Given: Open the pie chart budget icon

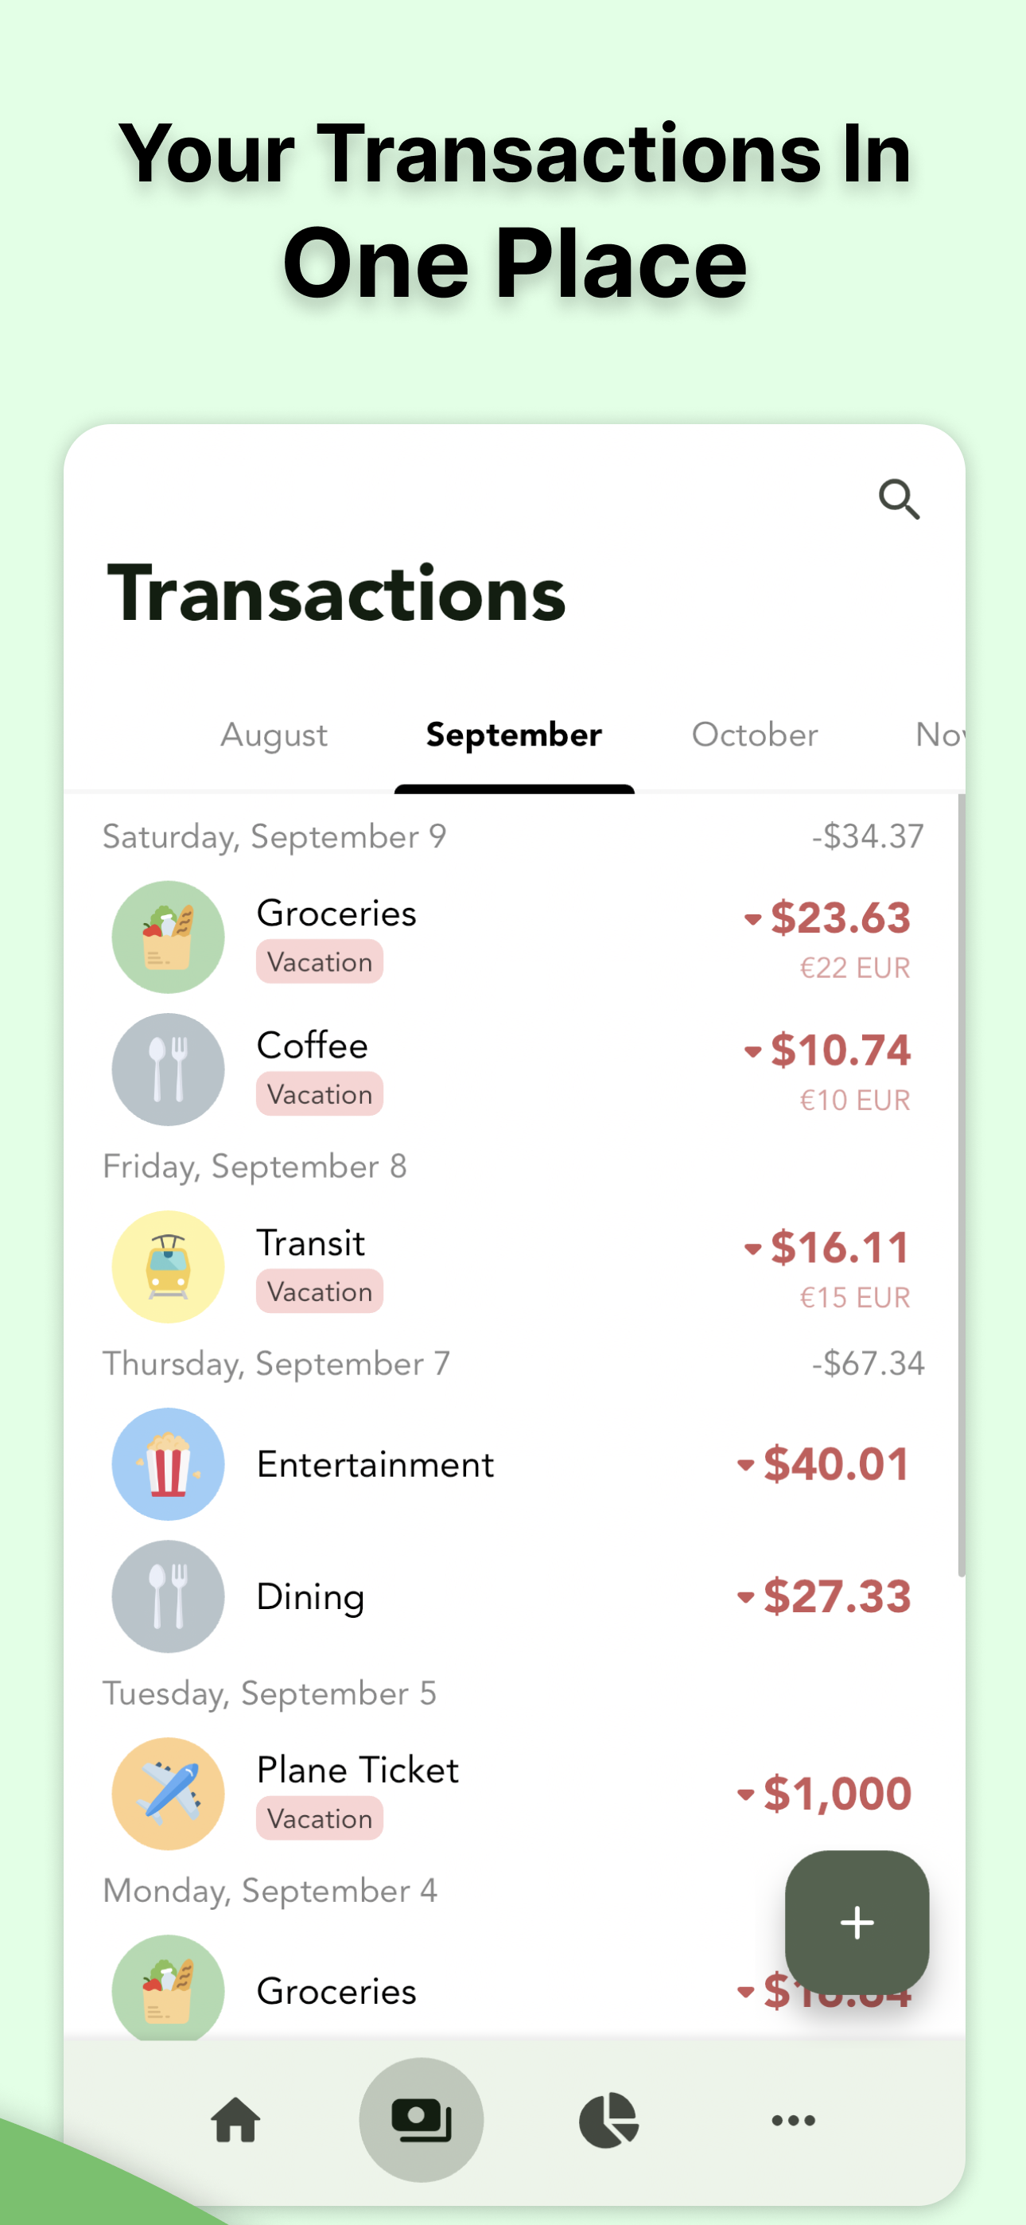Looking at the screenshot, I should [608, 2120].
